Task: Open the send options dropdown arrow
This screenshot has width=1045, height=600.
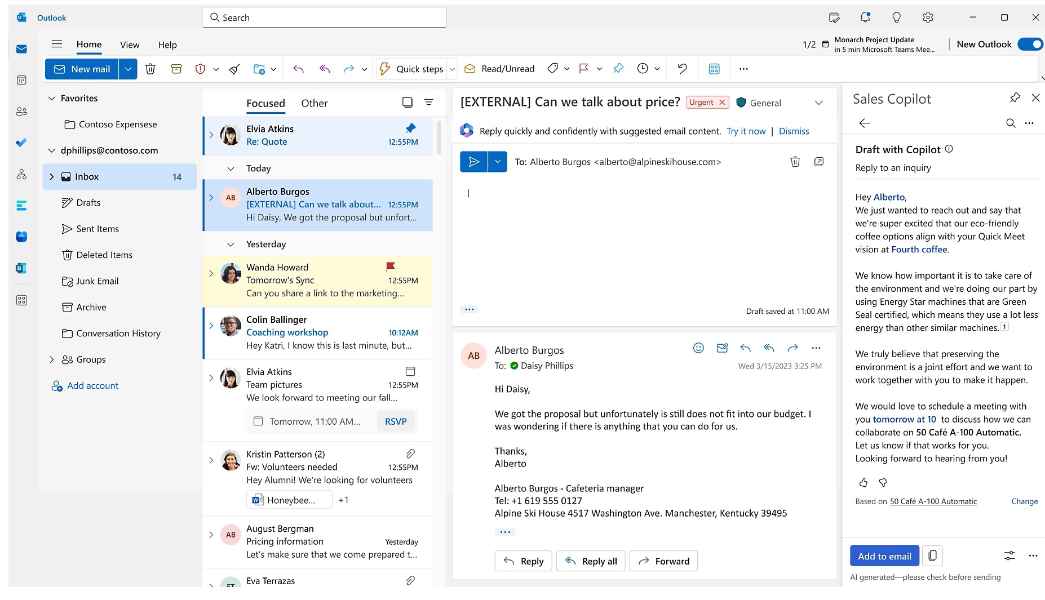Action: tap(497, 162)
